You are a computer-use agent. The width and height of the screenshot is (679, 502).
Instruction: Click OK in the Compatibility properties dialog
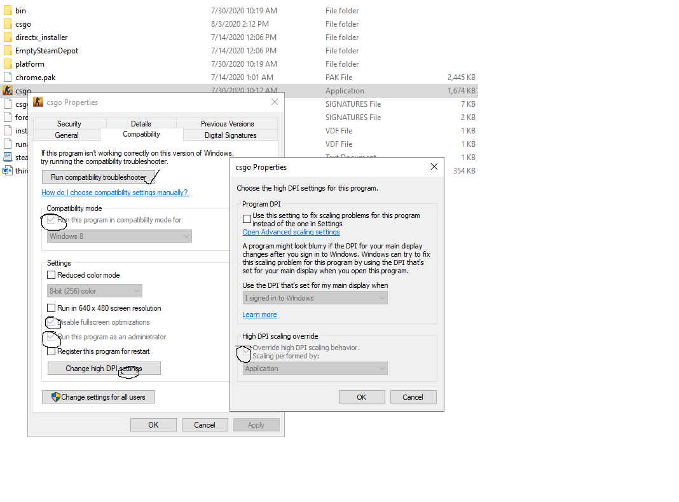click(x=153, y=425)
